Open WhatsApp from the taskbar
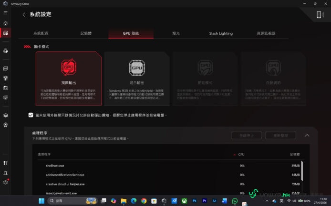 tap(235, 201)
